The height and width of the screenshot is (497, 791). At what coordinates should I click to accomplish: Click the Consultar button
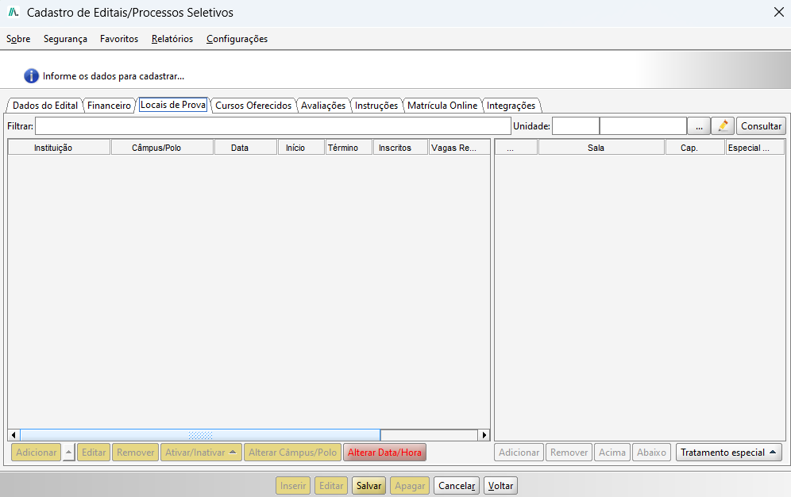(x=762, y=126)
